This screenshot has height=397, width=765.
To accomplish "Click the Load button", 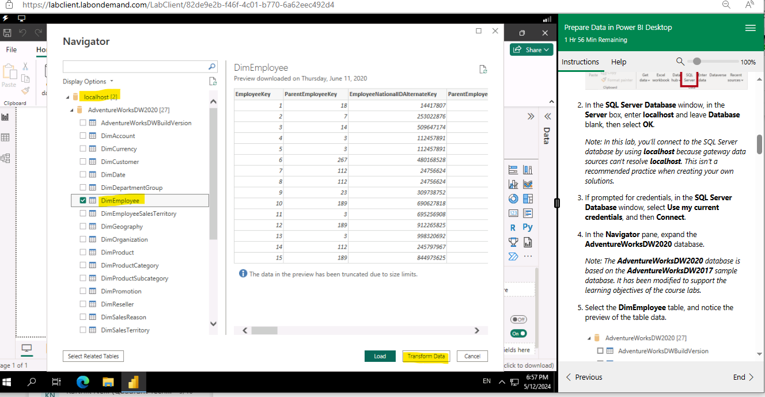I will click(x=380, y=356).
